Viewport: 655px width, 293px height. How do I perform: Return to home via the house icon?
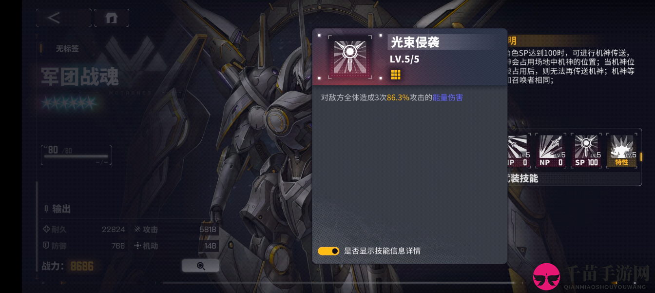coord(112,18)
